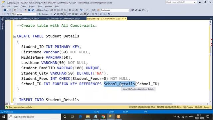
Task: Click the New Query button
Action: tap(43, 10)
